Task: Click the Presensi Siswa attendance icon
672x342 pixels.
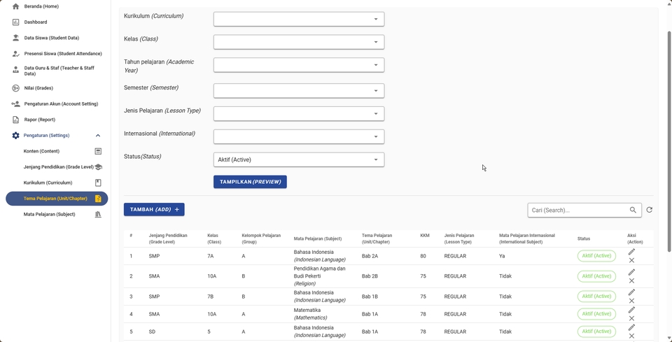Action: [16, 54]
